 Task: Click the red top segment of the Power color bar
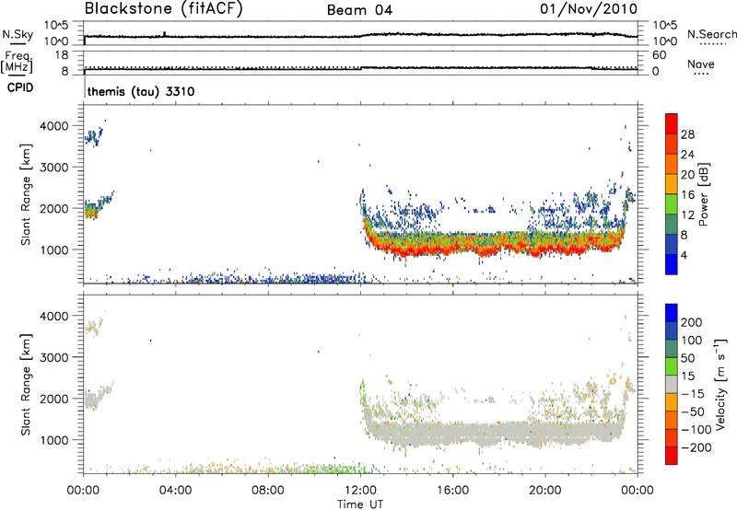672,123
